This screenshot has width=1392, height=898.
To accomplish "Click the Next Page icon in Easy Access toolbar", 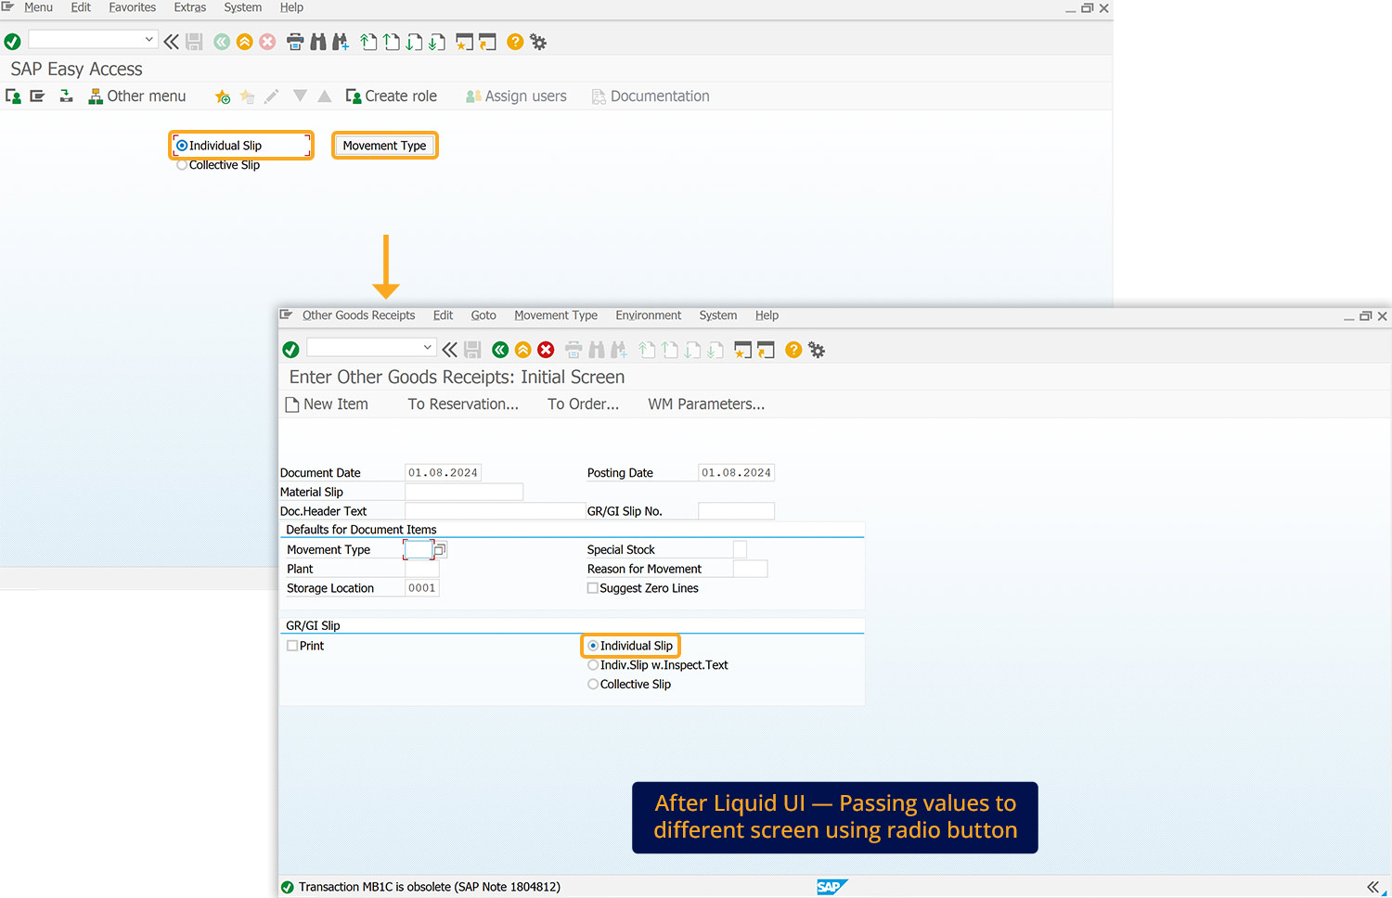I will 414,42.
